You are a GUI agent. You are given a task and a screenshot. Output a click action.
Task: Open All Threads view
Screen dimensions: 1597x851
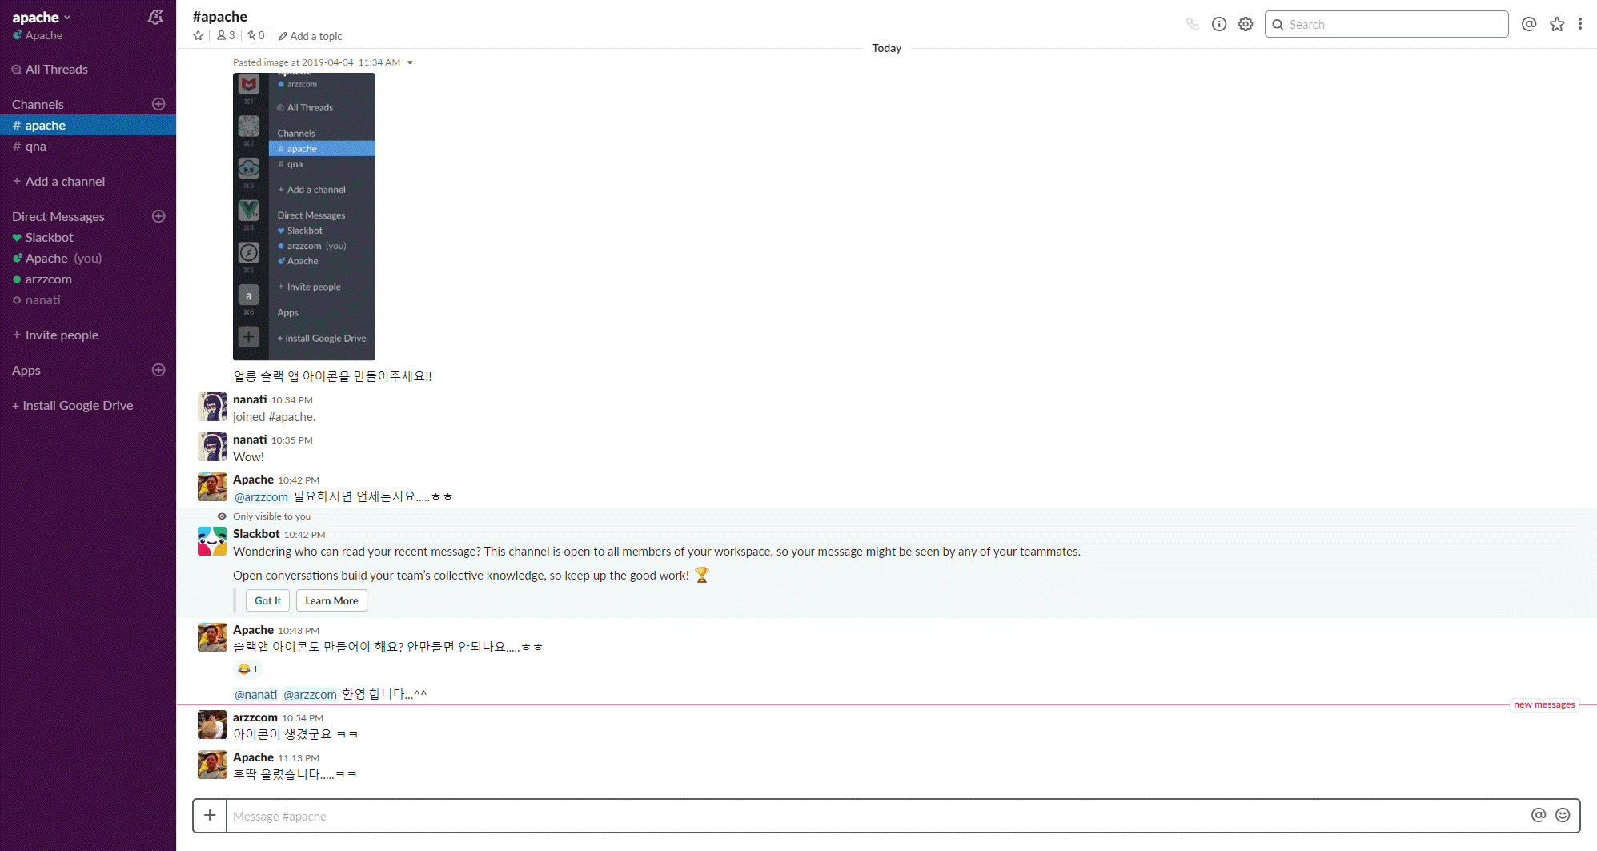tap(50, 70)
